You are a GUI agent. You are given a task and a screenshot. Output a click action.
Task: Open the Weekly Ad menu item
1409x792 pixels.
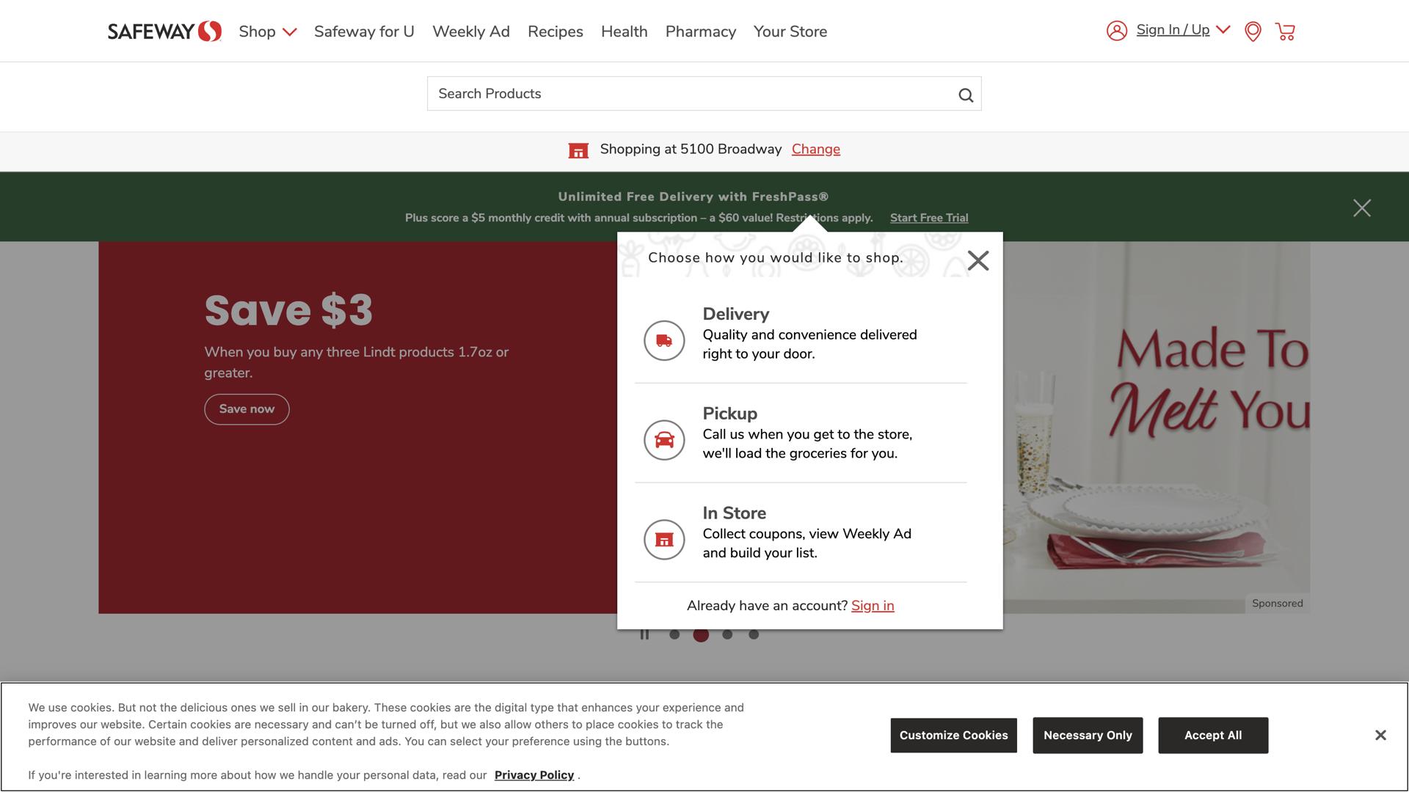click(470, 32)
